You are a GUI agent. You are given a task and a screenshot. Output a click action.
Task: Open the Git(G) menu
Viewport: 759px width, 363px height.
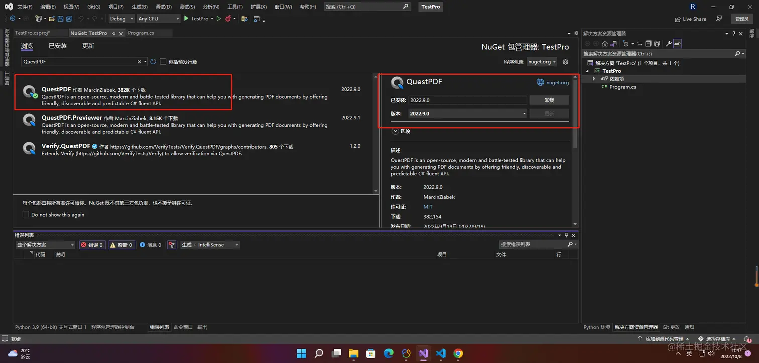94,7
